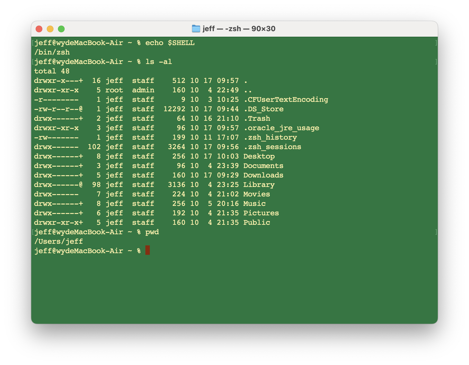Click the 'Movies' directory name

257,194
